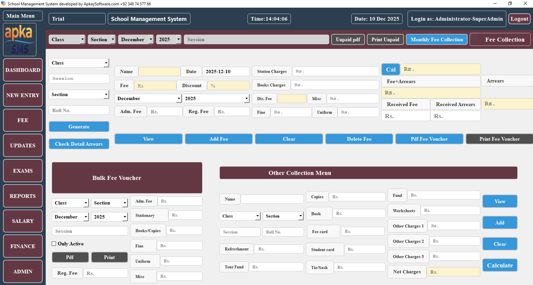Image resolution: width=533 pixels, height=285 pixels.
Task: Open the top bar Class dropdown
Action: pyautogui.click(x=67, y=39)
